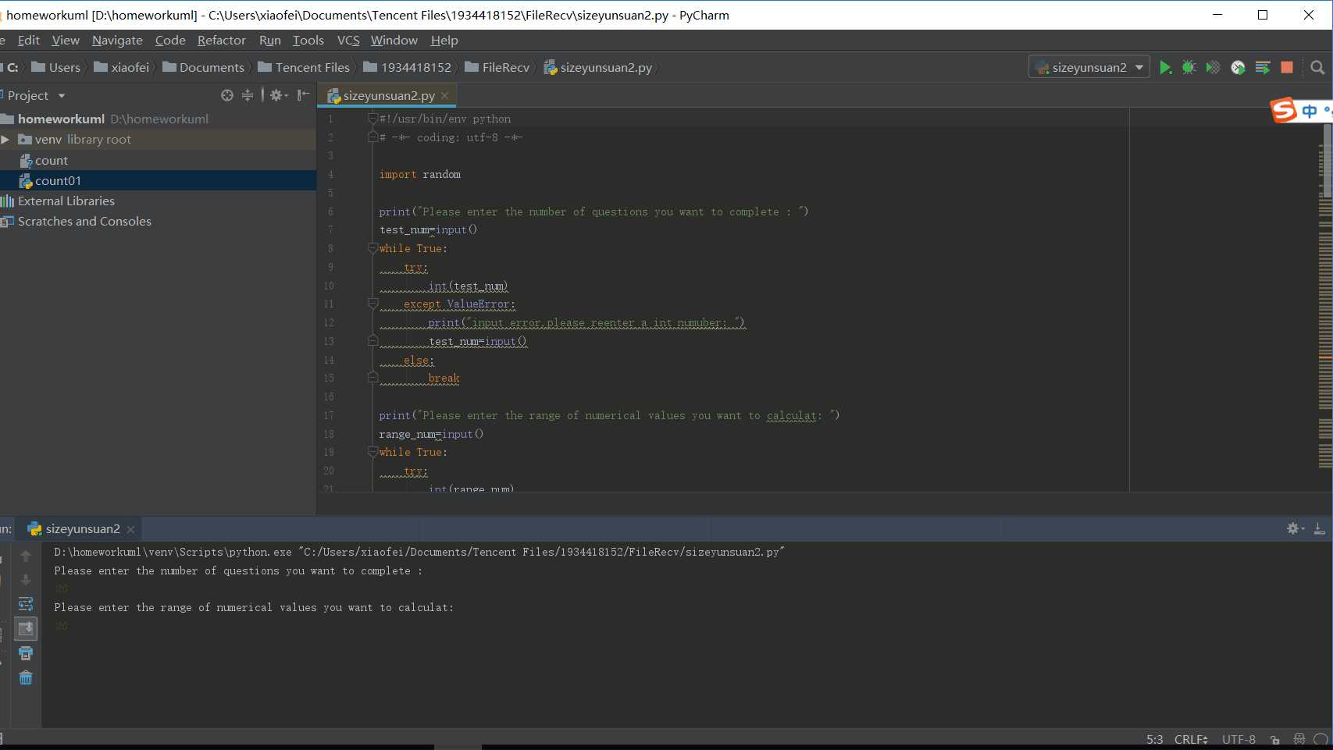The width and height of the screenshot is (1333, 750).
Task: Stop the running process with red square
Action: click(x=1287, y=68)
